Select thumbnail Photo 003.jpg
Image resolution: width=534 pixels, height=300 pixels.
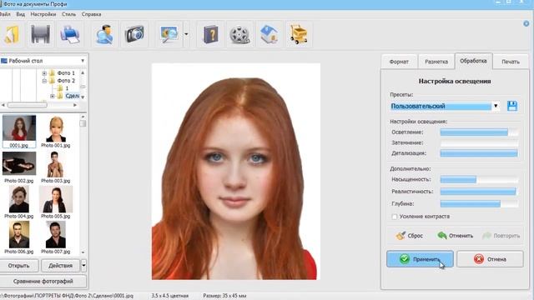click(x=56, y=167)
